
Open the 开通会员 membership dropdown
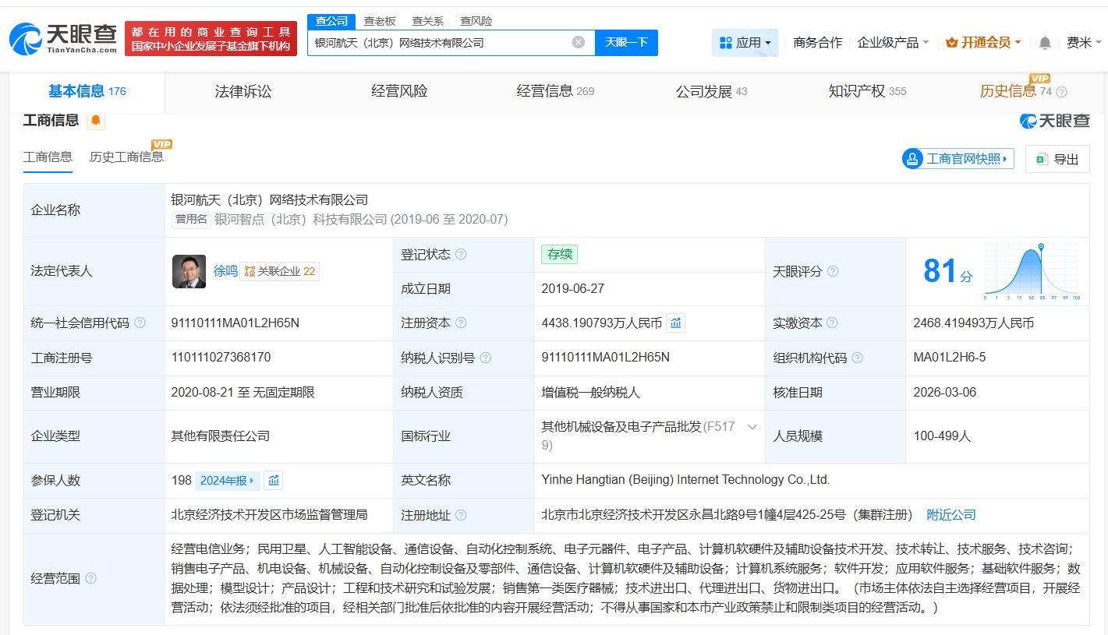coord(982,43)
